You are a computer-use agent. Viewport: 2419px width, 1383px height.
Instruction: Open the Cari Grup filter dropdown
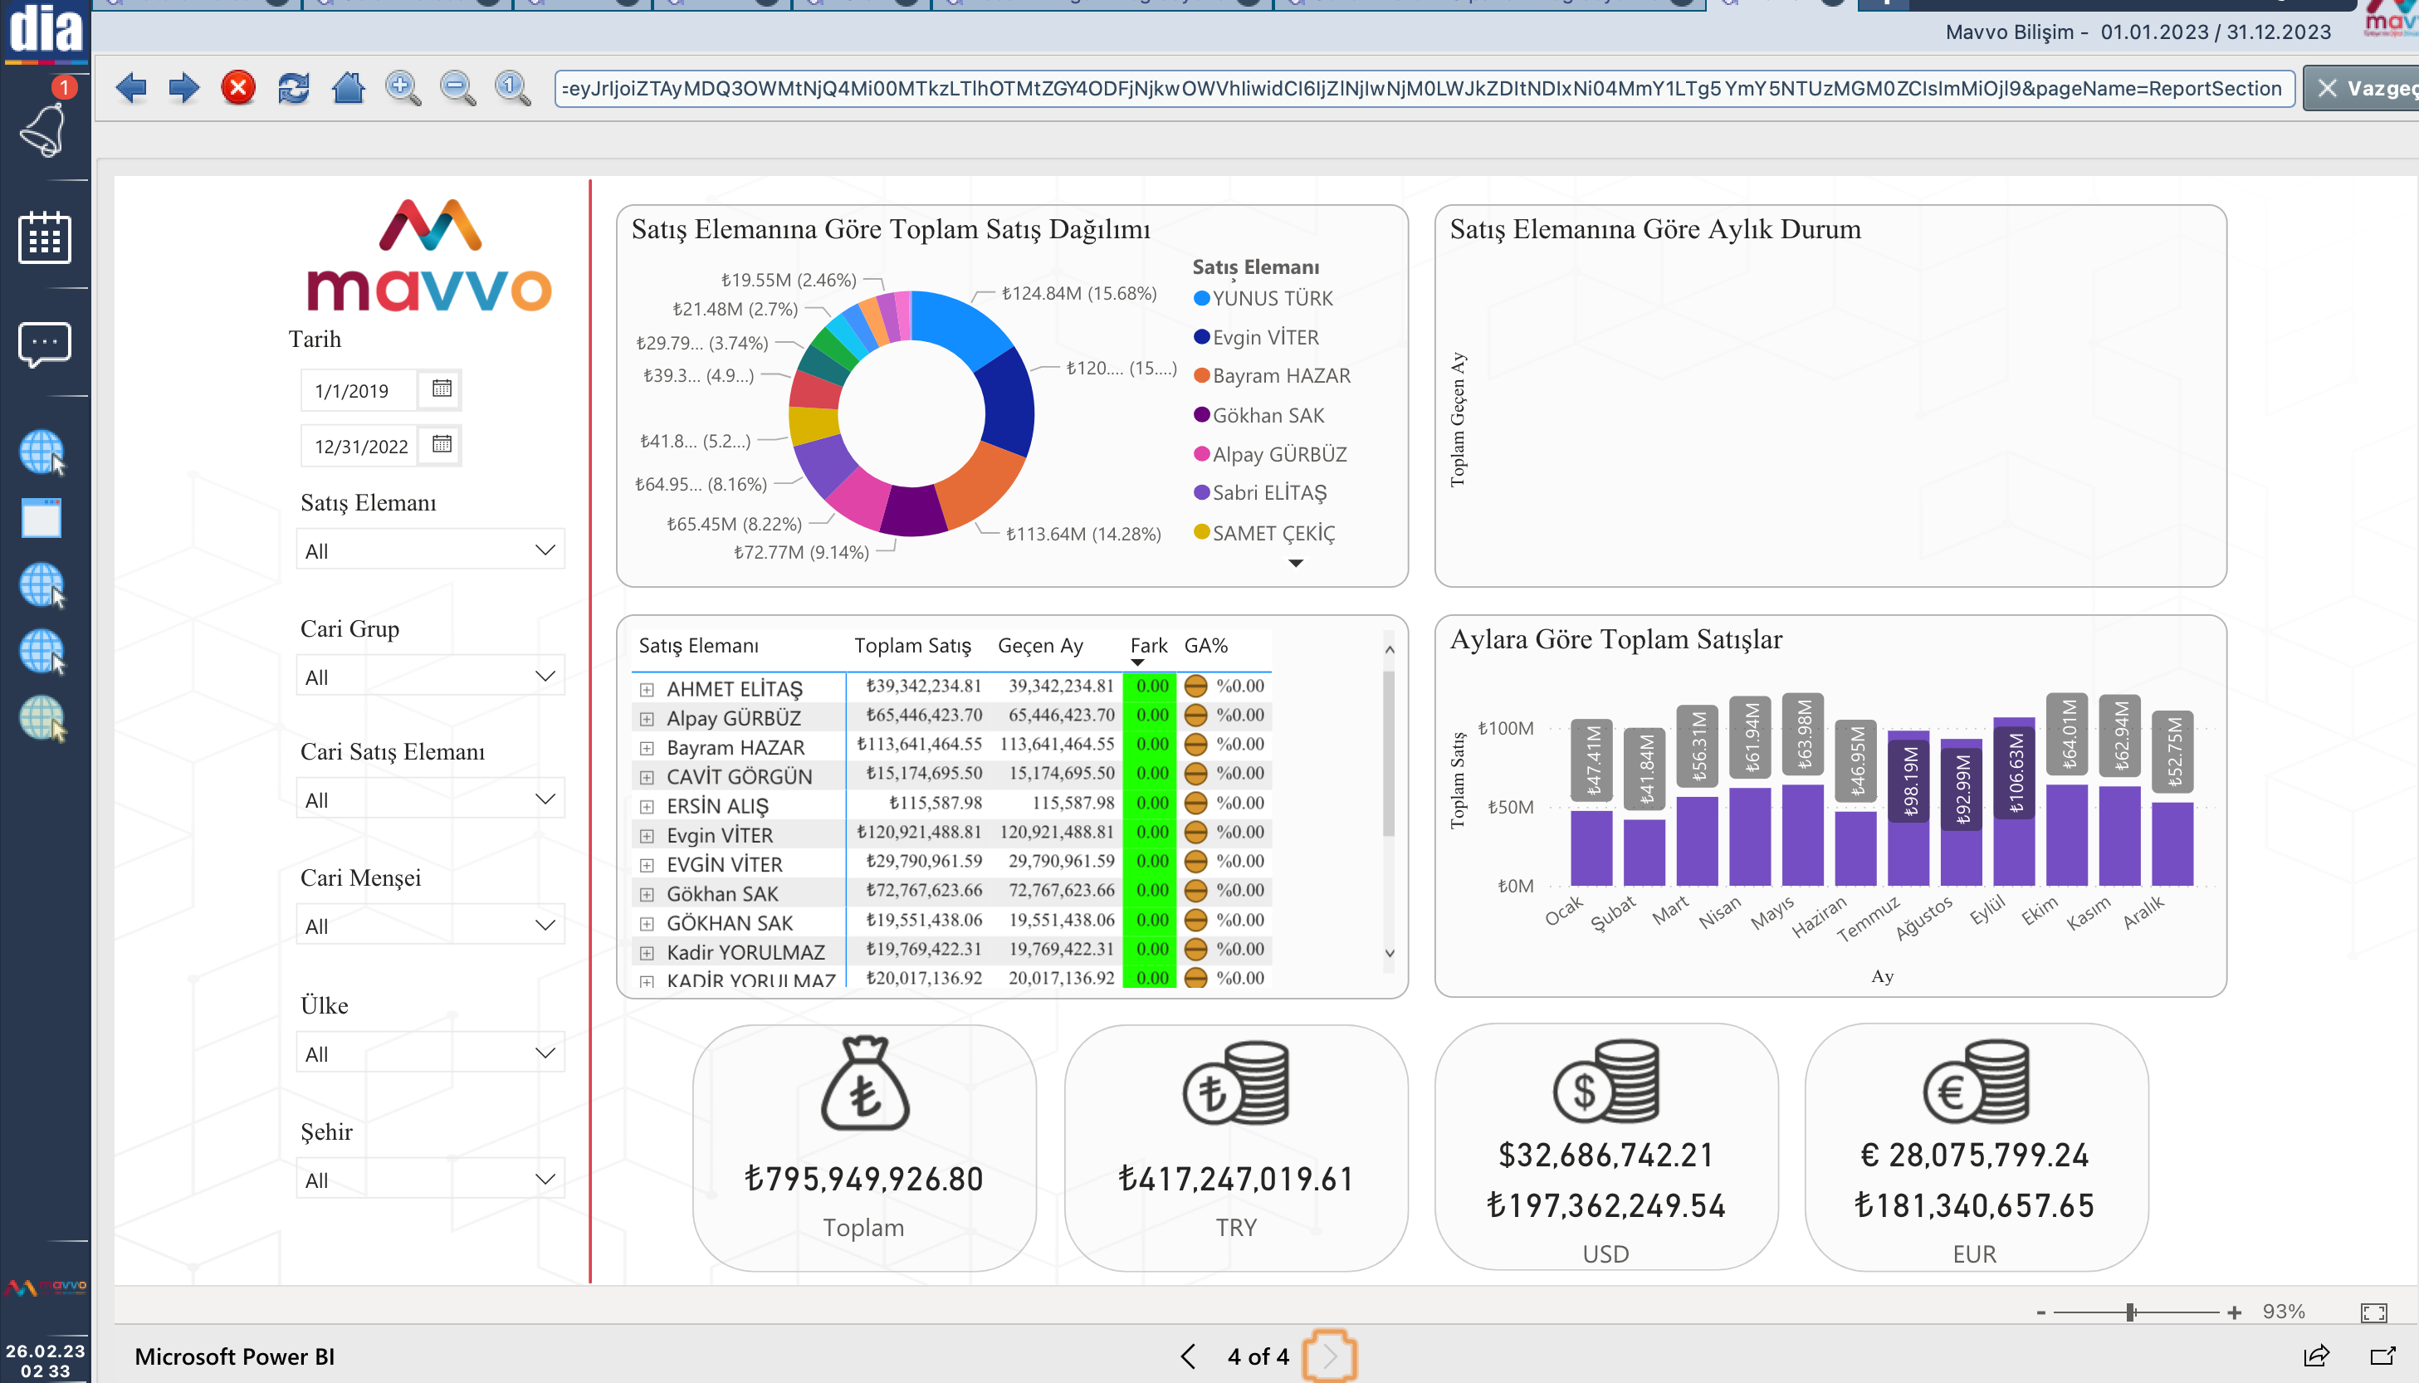point(430,677)
